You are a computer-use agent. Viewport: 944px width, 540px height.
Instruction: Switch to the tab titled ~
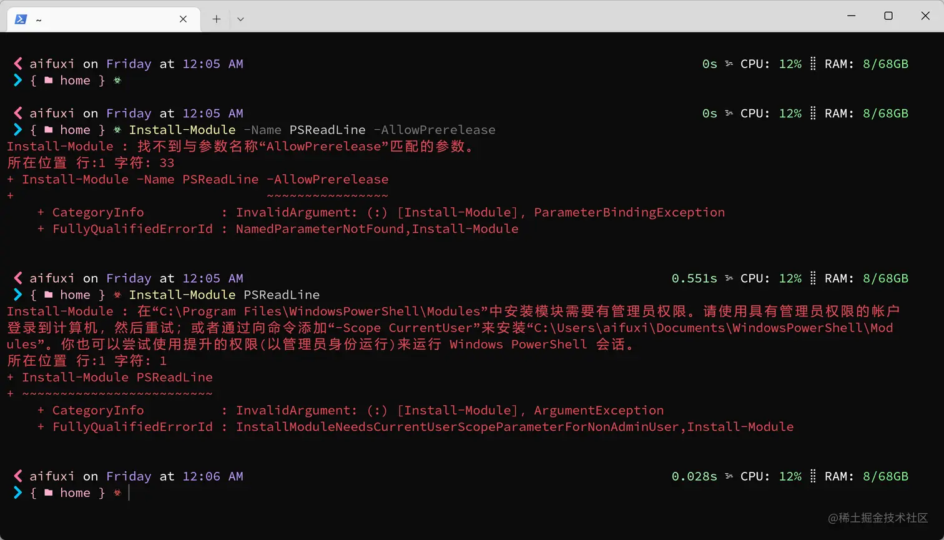pos(39,19)
